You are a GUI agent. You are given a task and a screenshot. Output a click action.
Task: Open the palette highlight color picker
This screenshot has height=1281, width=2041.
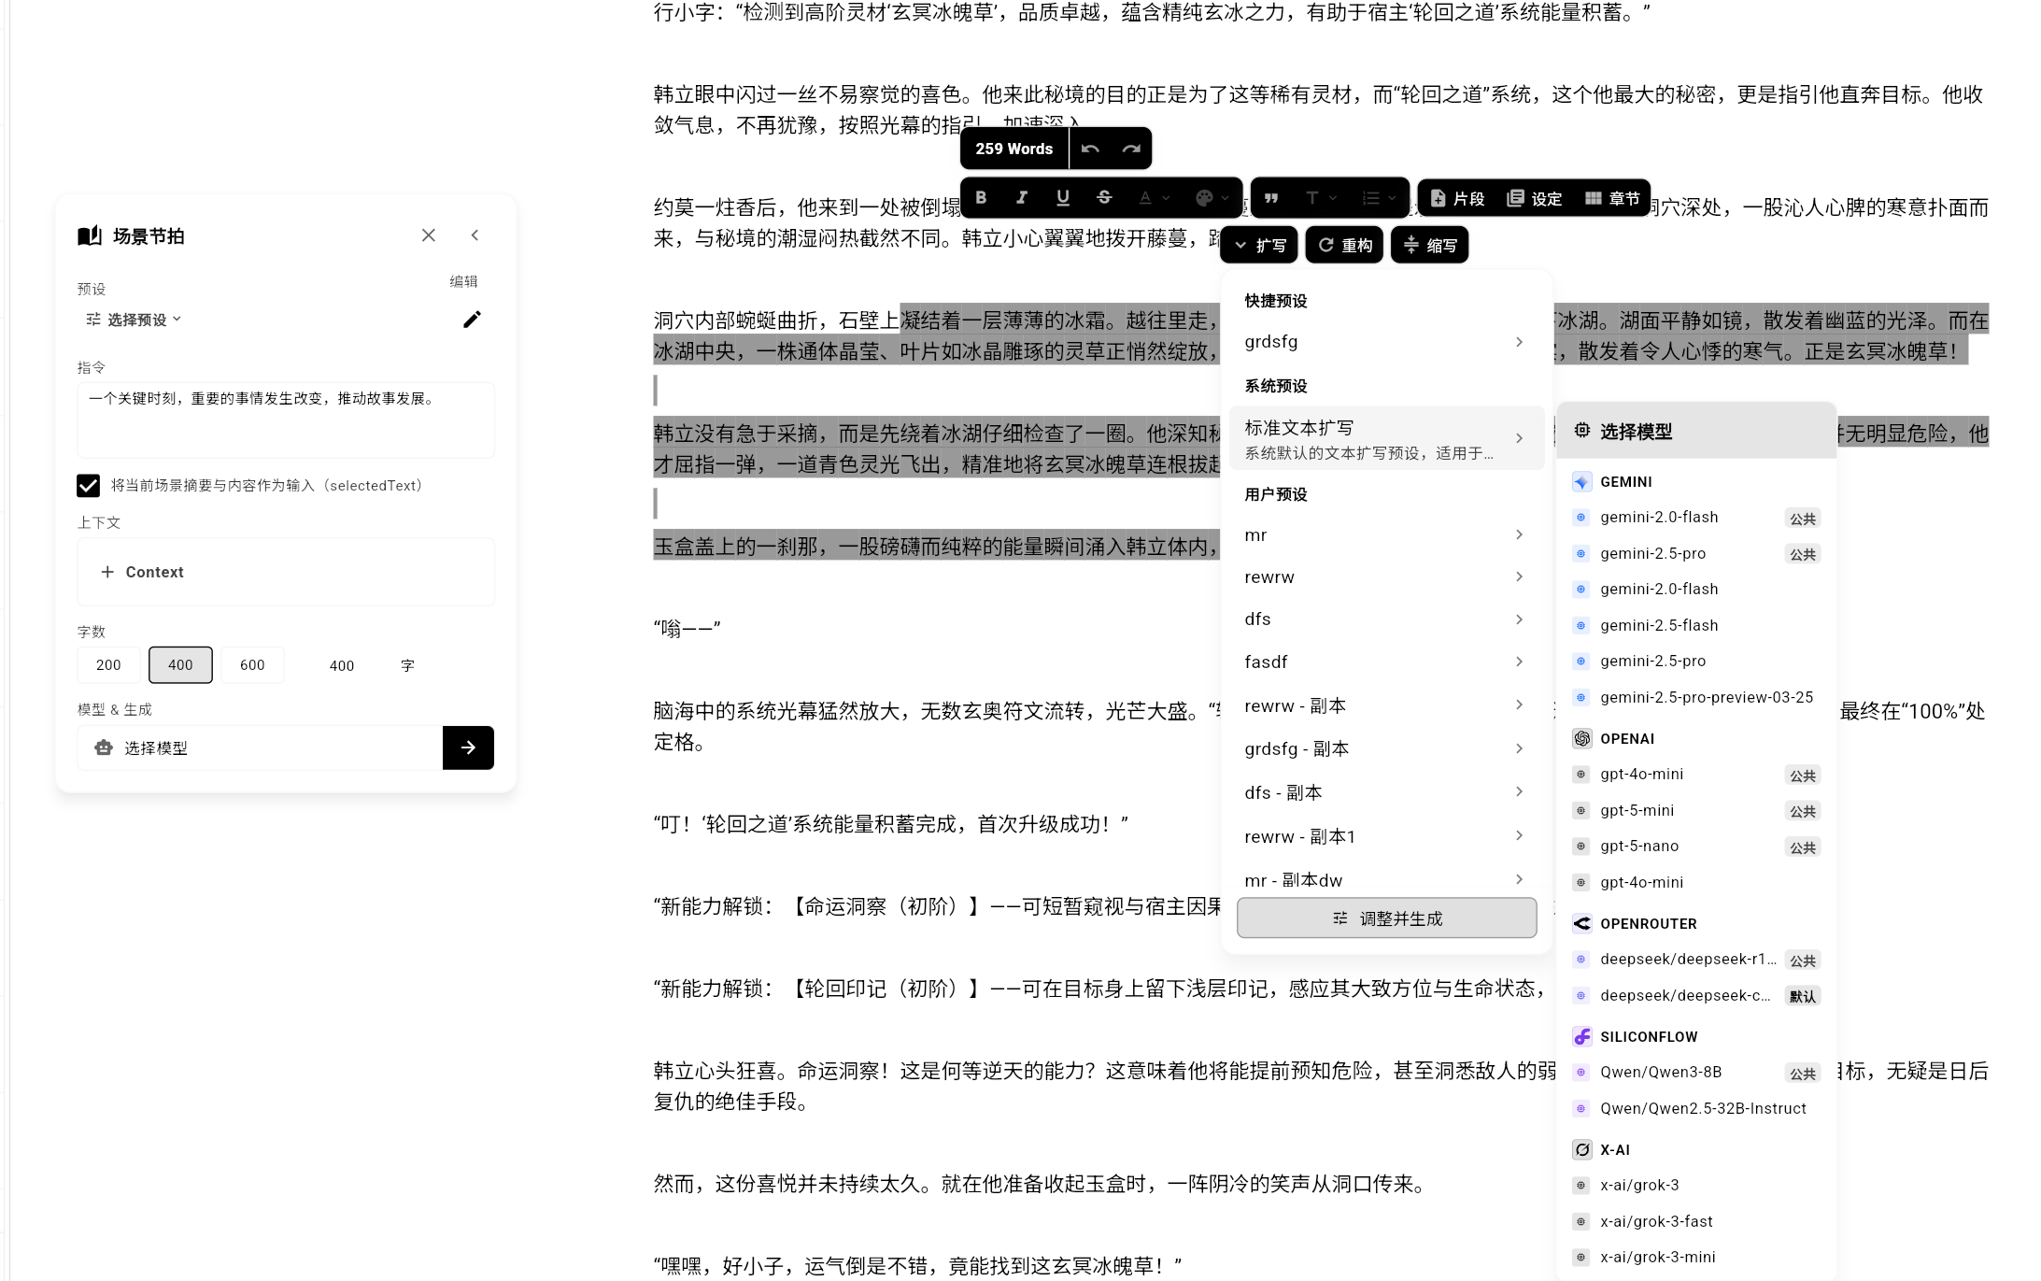click(x=1212, y=198)
